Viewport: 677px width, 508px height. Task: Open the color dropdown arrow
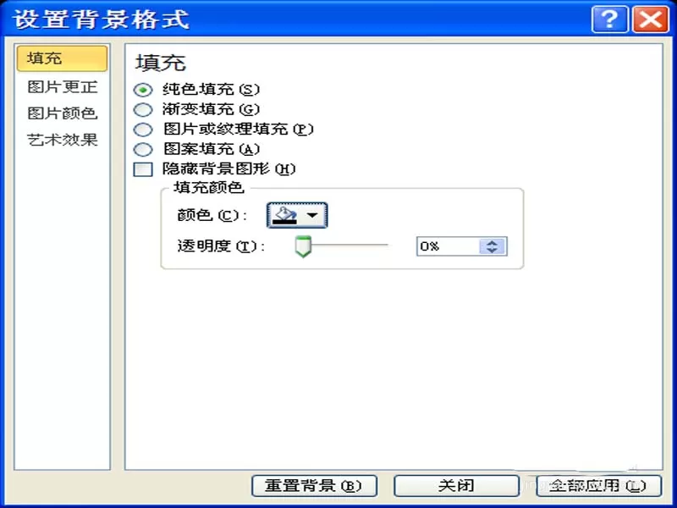tap(312, 215)
